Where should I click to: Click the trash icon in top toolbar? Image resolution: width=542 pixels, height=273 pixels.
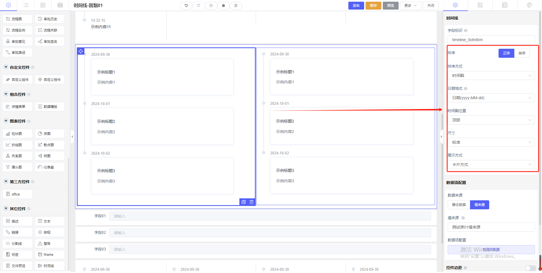236,6
